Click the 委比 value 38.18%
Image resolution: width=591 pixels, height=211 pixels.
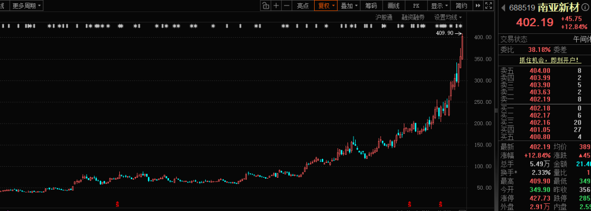pos(539,49)
